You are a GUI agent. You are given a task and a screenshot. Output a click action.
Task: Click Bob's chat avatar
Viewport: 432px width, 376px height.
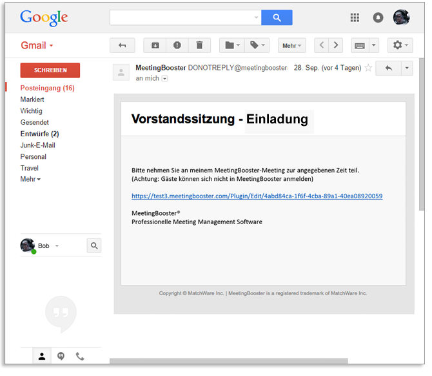pyautogui.click(x=28, y=245)
